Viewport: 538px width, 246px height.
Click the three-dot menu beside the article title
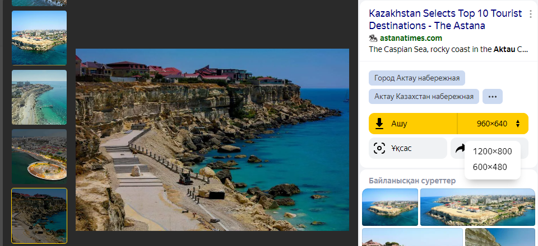point(531,14)
